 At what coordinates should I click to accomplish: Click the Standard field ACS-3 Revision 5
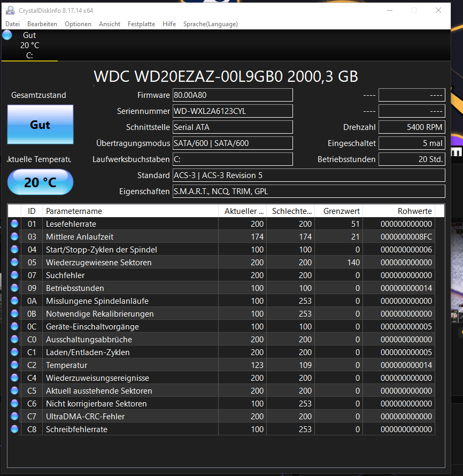(x=309, y=175)
